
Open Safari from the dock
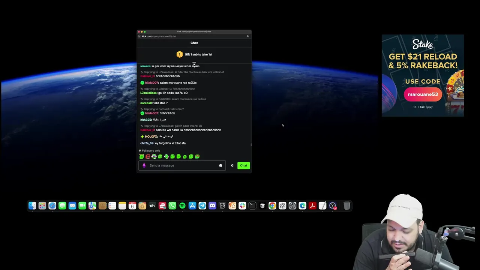click(52, 205)
